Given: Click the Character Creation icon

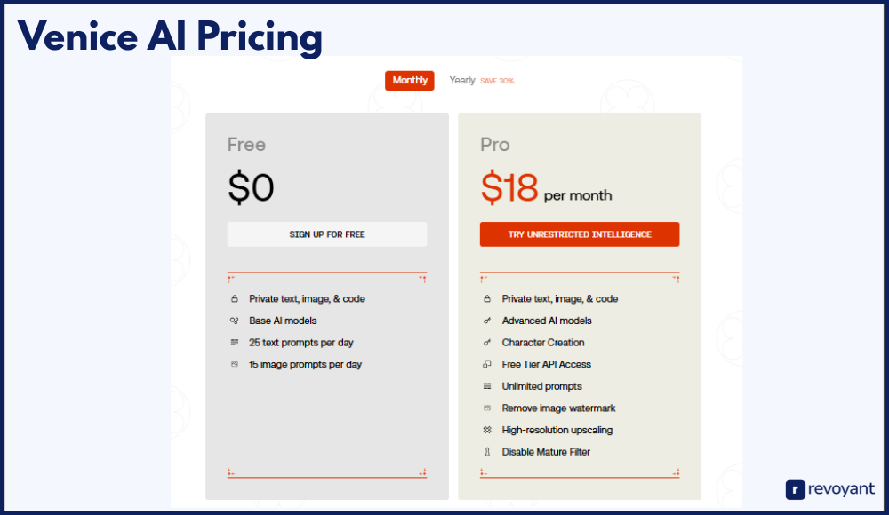Looking at the screenshot, I should pyautogui.click(x=487, y=343).
